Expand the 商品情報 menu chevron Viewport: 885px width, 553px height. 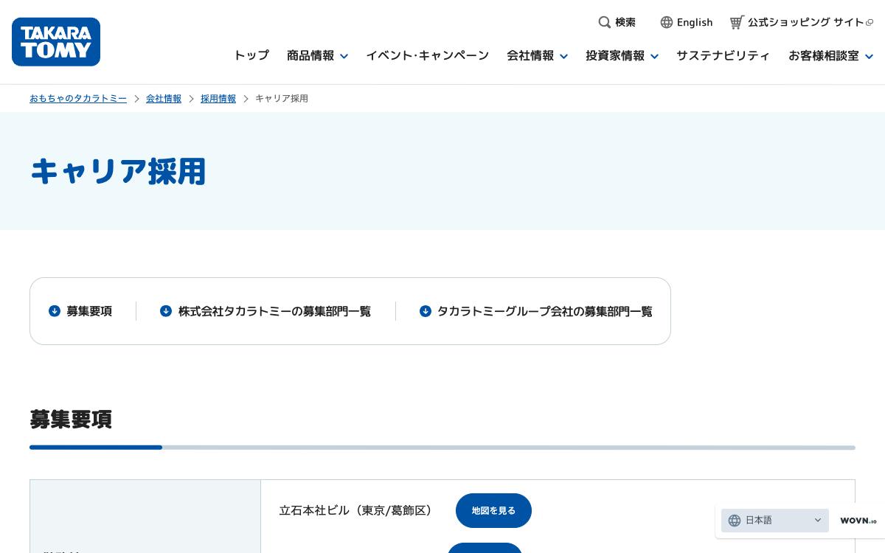[x=344, y=56]
